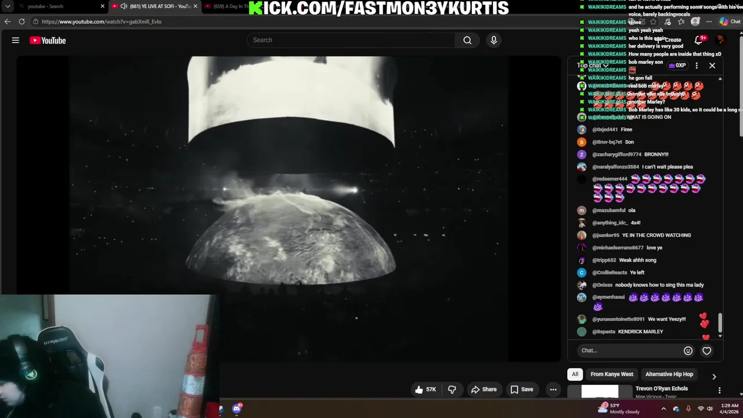Like the video with 57K likes

point(425,390)
